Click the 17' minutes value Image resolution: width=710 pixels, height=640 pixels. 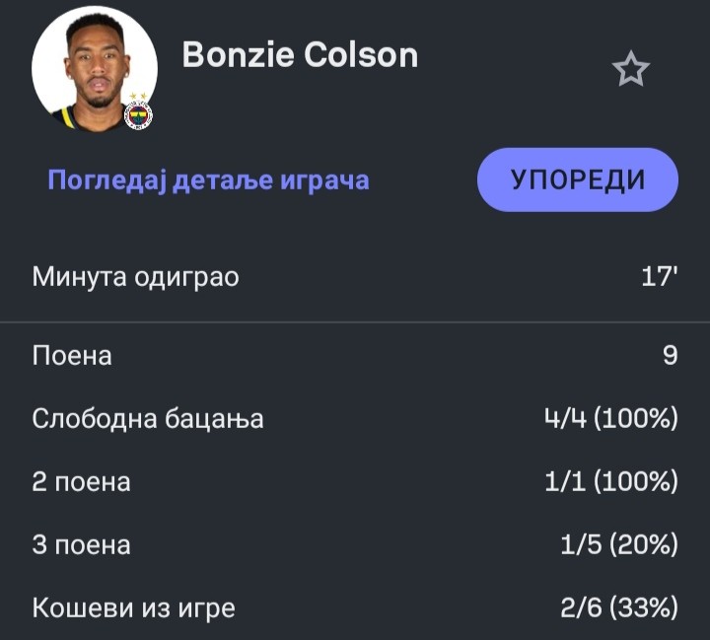(x=660, y=277)
